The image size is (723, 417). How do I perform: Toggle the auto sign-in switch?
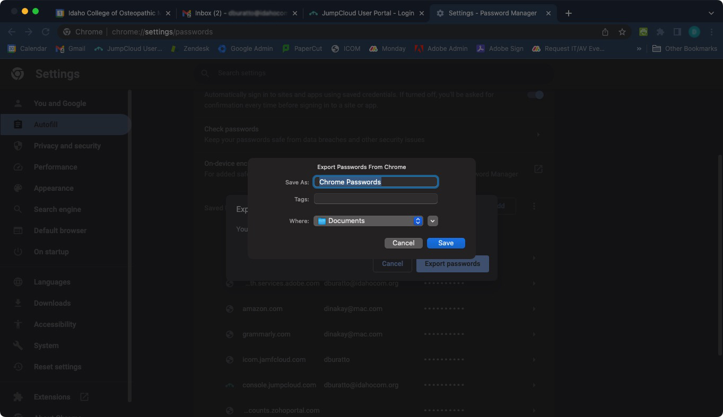pyautogui.click(x=536, y=95)
